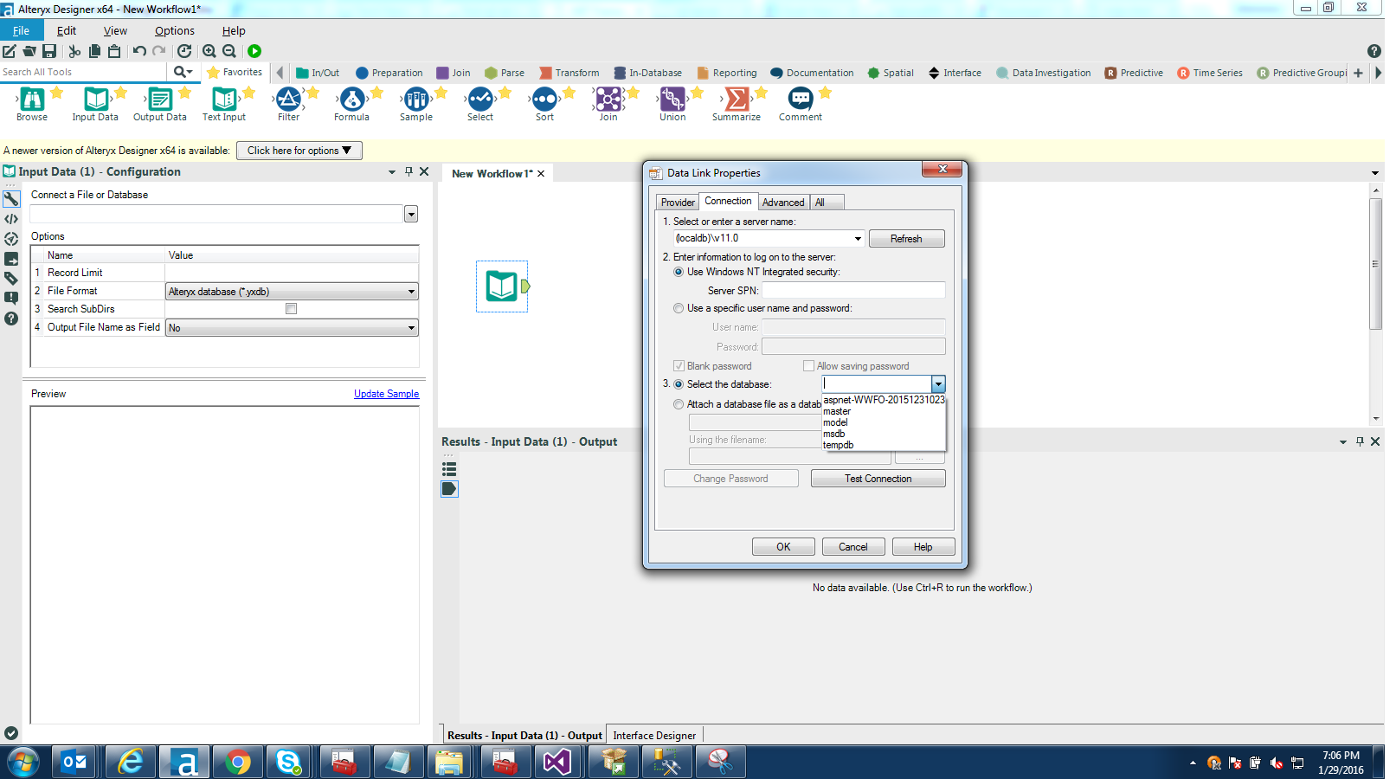Choose Attach a database file option
Viewport: 1396px width, 779px height.
[679, 404]
